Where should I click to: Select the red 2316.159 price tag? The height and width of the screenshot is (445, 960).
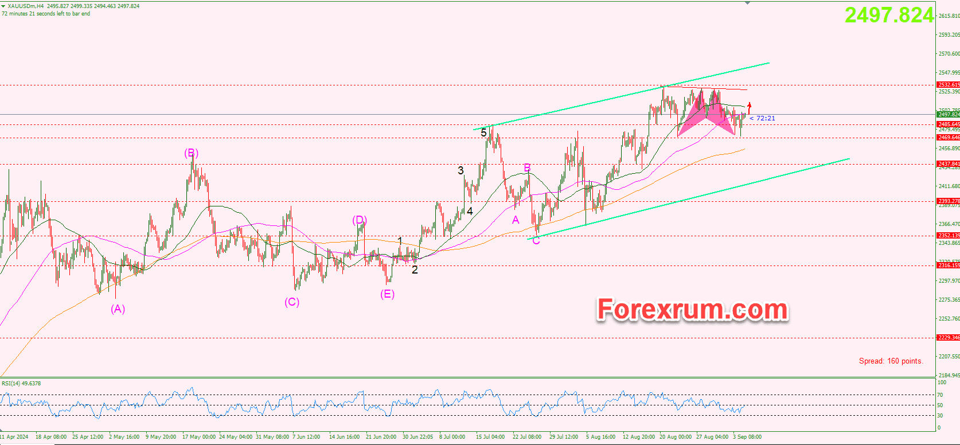coord(949,266)
